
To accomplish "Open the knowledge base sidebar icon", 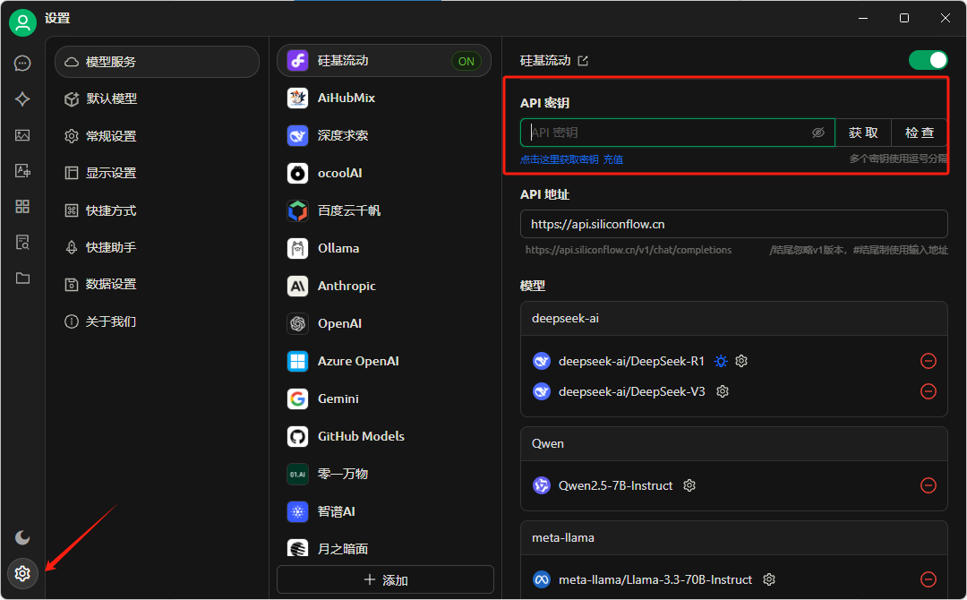I will [22, 243].
